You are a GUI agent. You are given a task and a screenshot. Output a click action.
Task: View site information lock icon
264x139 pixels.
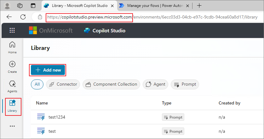pyautogui.click(x=40, y=17)
